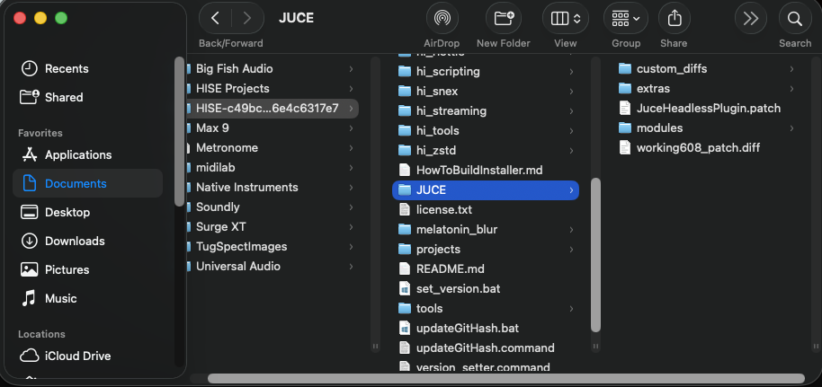Click the Applications sidebar icon

[x=30, y=154]
